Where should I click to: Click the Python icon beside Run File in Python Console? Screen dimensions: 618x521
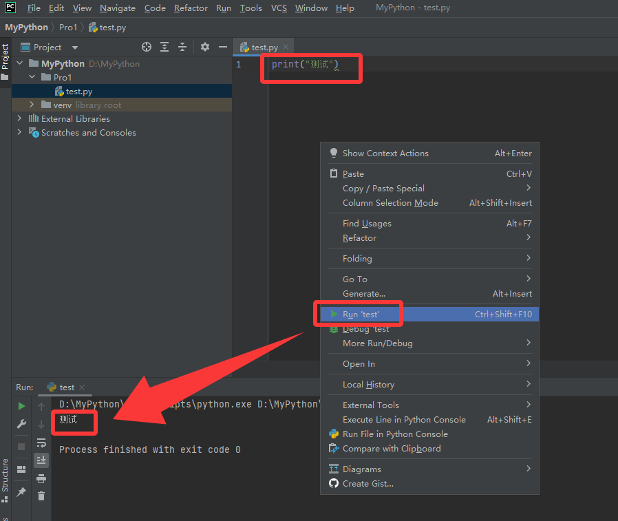tap(334, 434)
